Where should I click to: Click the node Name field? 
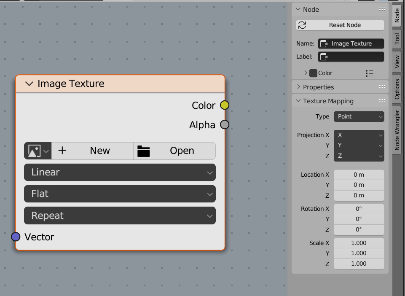coord(351,43)
